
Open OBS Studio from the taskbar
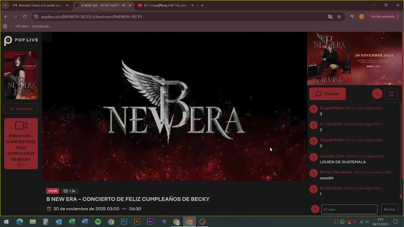[203, 222]
